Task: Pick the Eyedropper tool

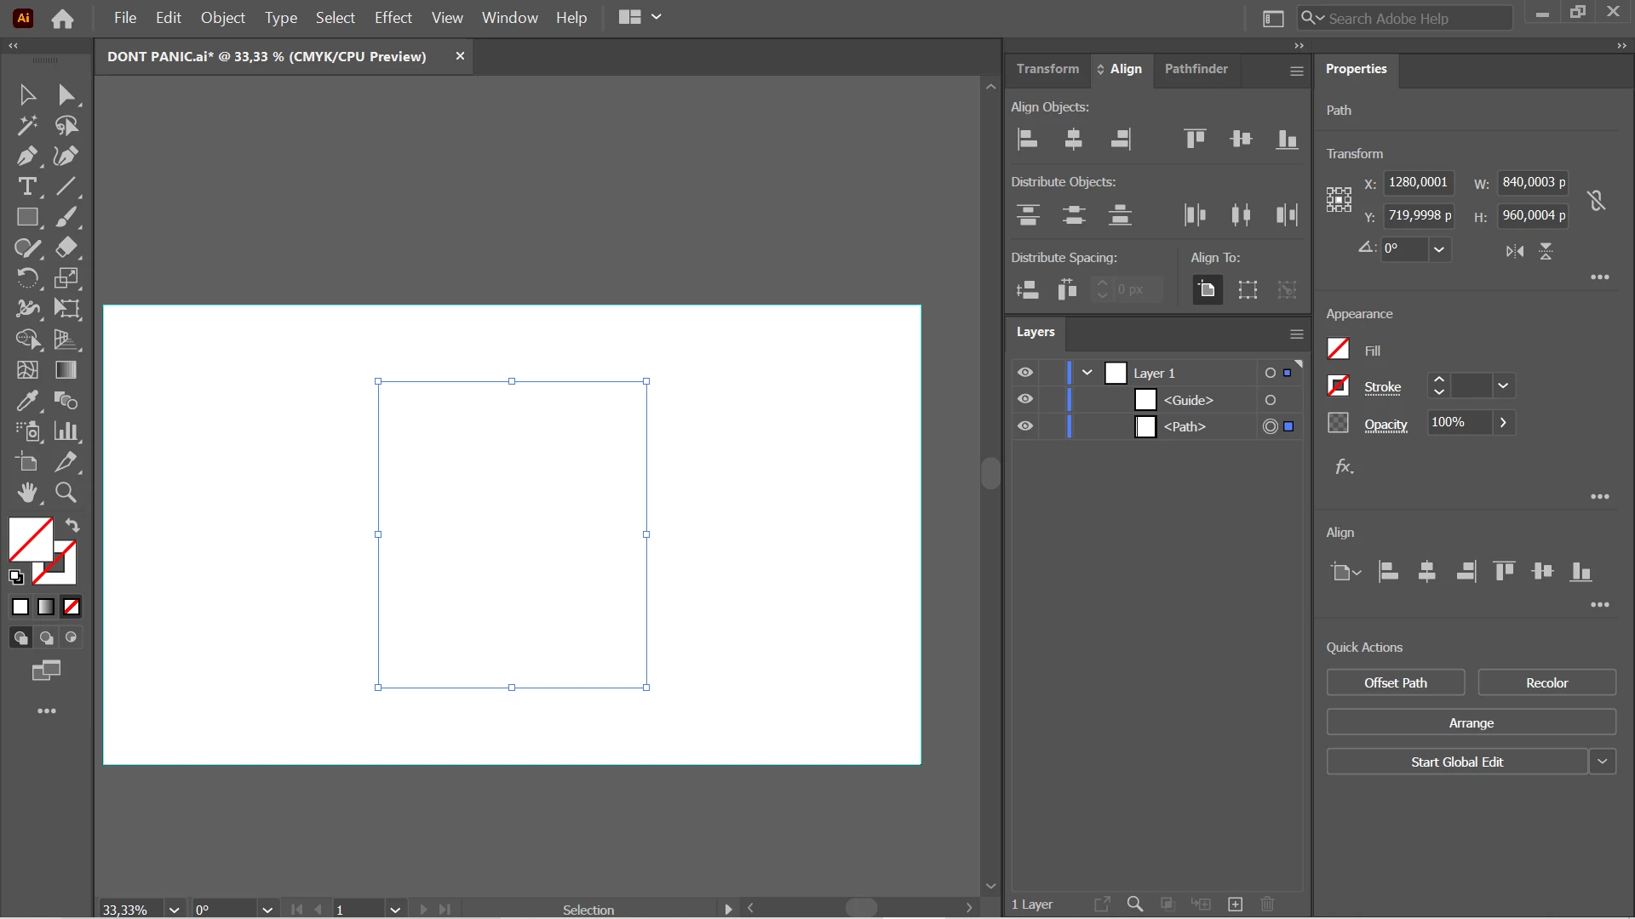Action: [26, 401]
